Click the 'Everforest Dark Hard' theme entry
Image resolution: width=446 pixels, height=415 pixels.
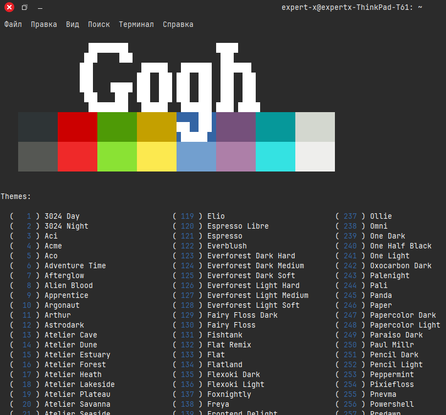coord(251,256)
